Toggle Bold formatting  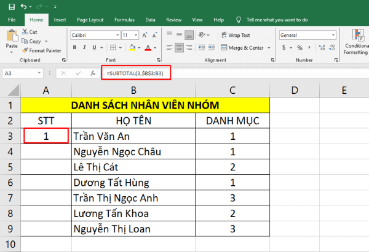(74, 48)
